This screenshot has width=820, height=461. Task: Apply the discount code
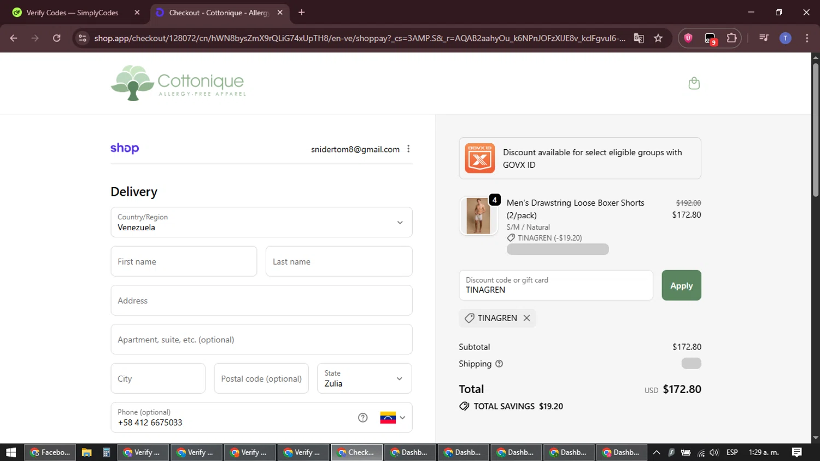tap(681, 285)
